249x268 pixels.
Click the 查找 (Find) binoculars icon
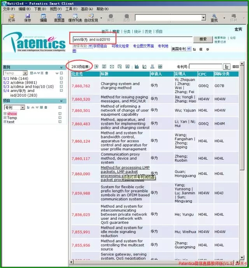pyautogui.click(x=214, y=18)
